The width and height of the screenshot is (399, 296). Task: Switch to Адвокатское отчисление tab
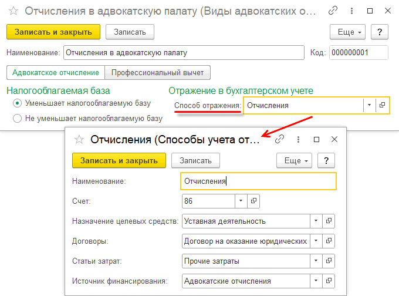[x=56, y=72]
